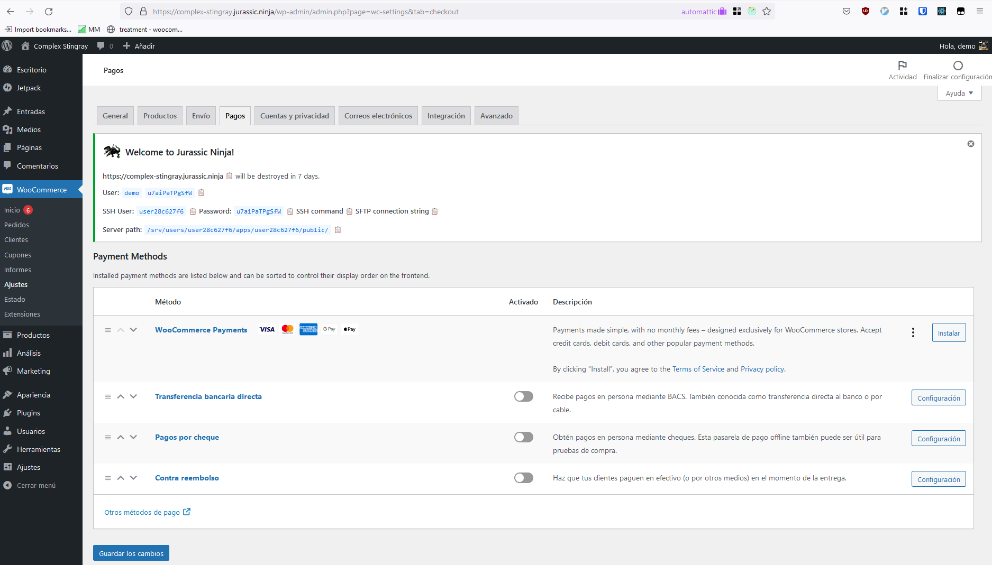Open the Cuentas y privacidad tab
The height and width of the screenshot is (565, 992).
[x=294, y=115]
